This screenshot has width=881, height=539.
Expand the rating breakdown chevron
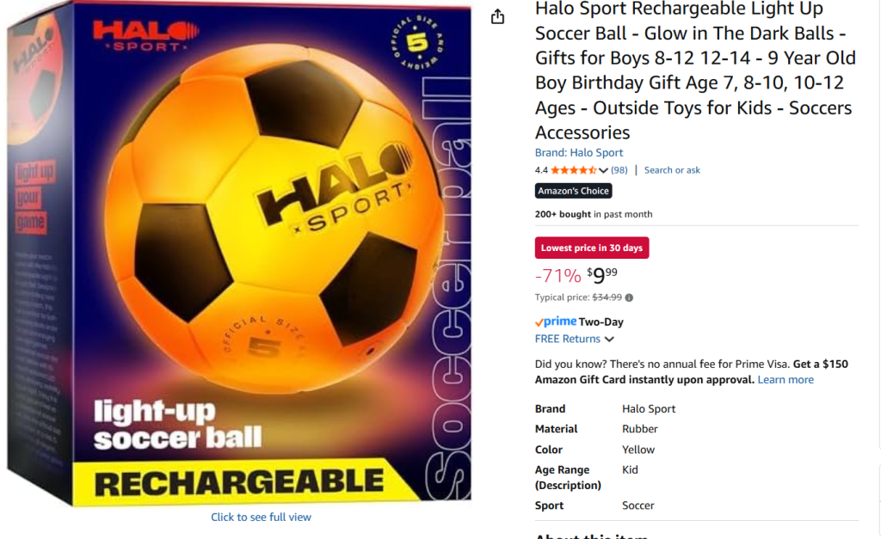click(603, 170)
